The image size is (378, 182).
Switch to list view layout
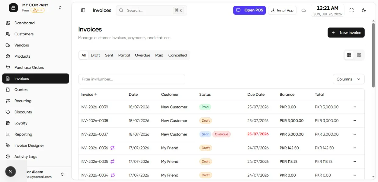point(349,55)
